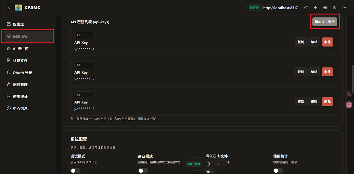The height and width of the screenshot is (174, 354).
Task: Click 收集使用统计信息 description text
Action: tap(285, 162)
